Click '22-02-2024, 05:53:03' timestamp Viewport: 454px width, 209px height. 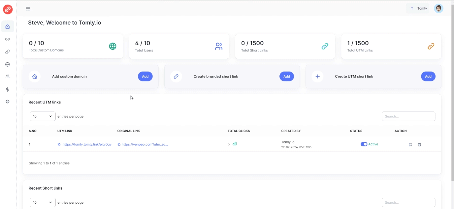click(x=296, y=147)
